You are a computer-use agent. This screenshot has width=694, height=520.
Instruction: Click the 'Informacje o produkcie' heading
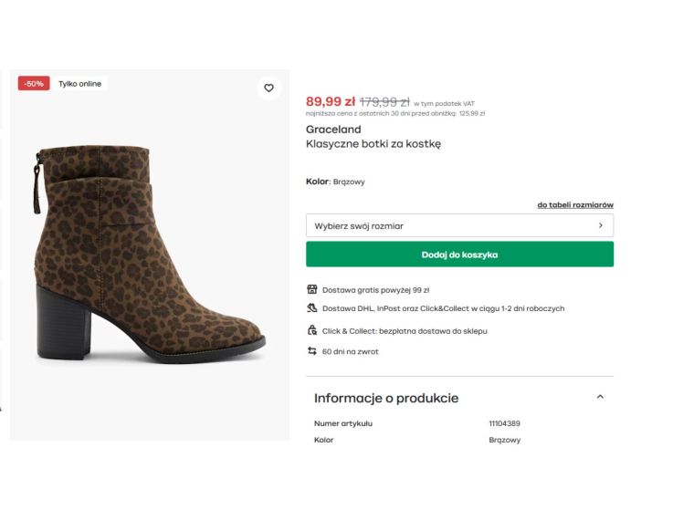(x=386, y=398)
